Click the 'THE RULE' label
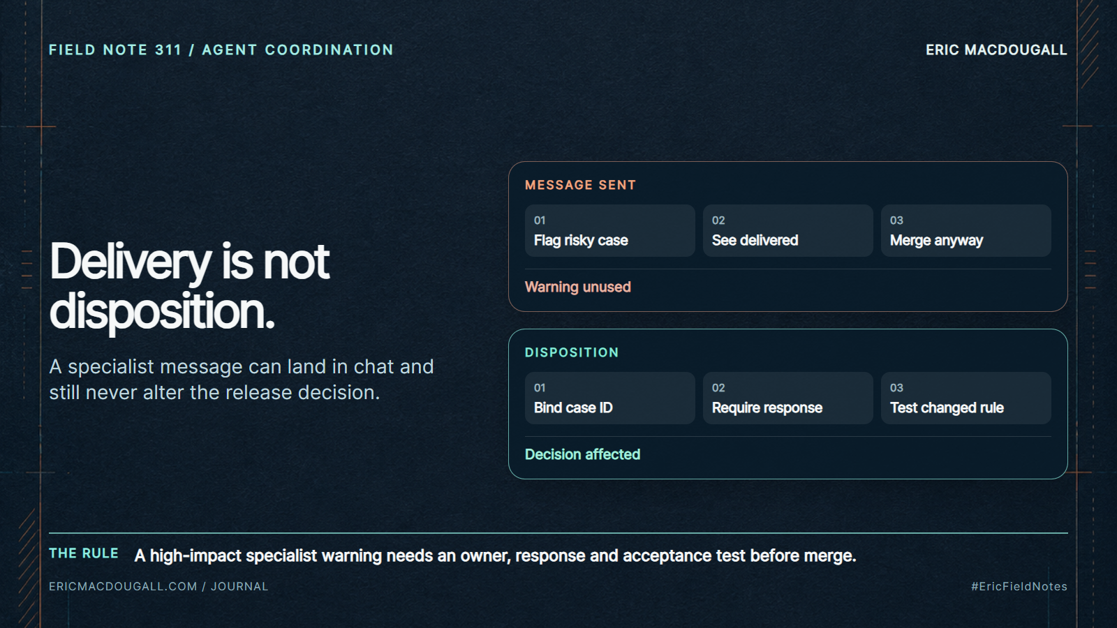Screen dimensions: 1117x628 (84, 553)
